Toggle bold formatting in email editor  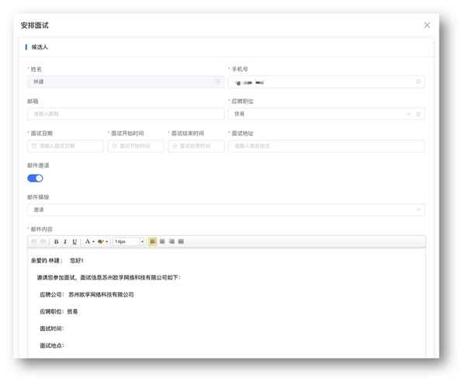(56, 242)
